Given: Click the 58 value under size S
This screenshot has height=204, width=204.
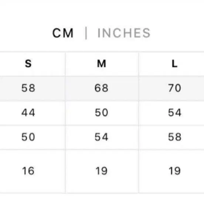Looking at the screenshot, I should coord(28,88).
